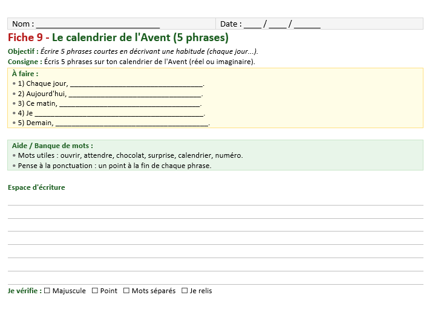Image resolution: width=441 pixels, height=321 pixels.
Task: Check the Je relis box
Action: 185,291
